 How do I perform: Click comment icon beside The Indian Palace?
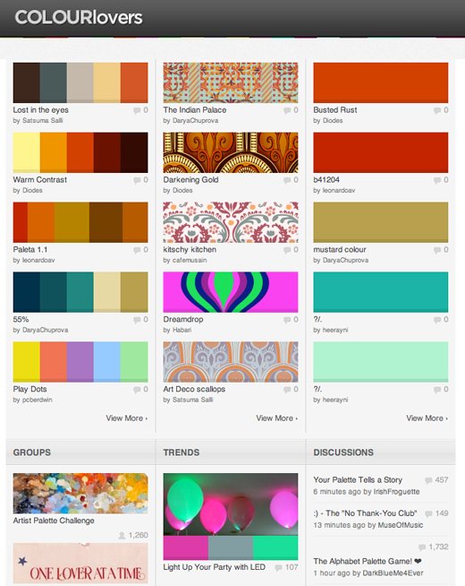(x=287, y=110)
